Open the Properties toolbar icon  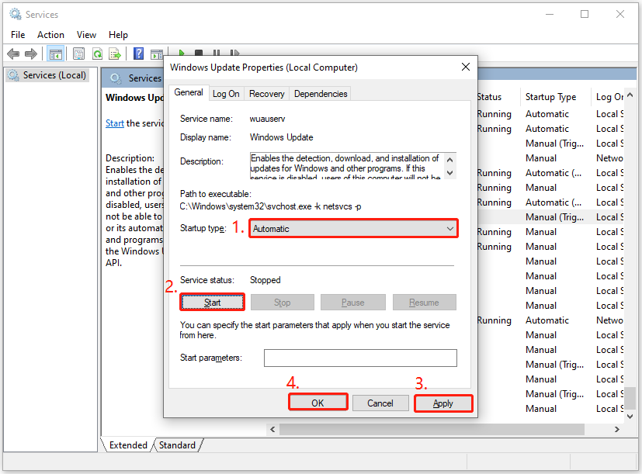[78, 54]
